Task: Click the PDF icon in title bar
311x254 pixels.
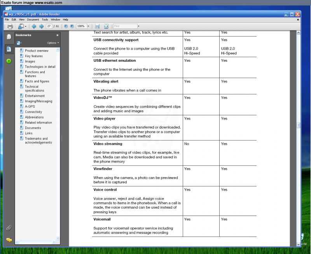Action: pyautogui.click(x=6, y=14)
